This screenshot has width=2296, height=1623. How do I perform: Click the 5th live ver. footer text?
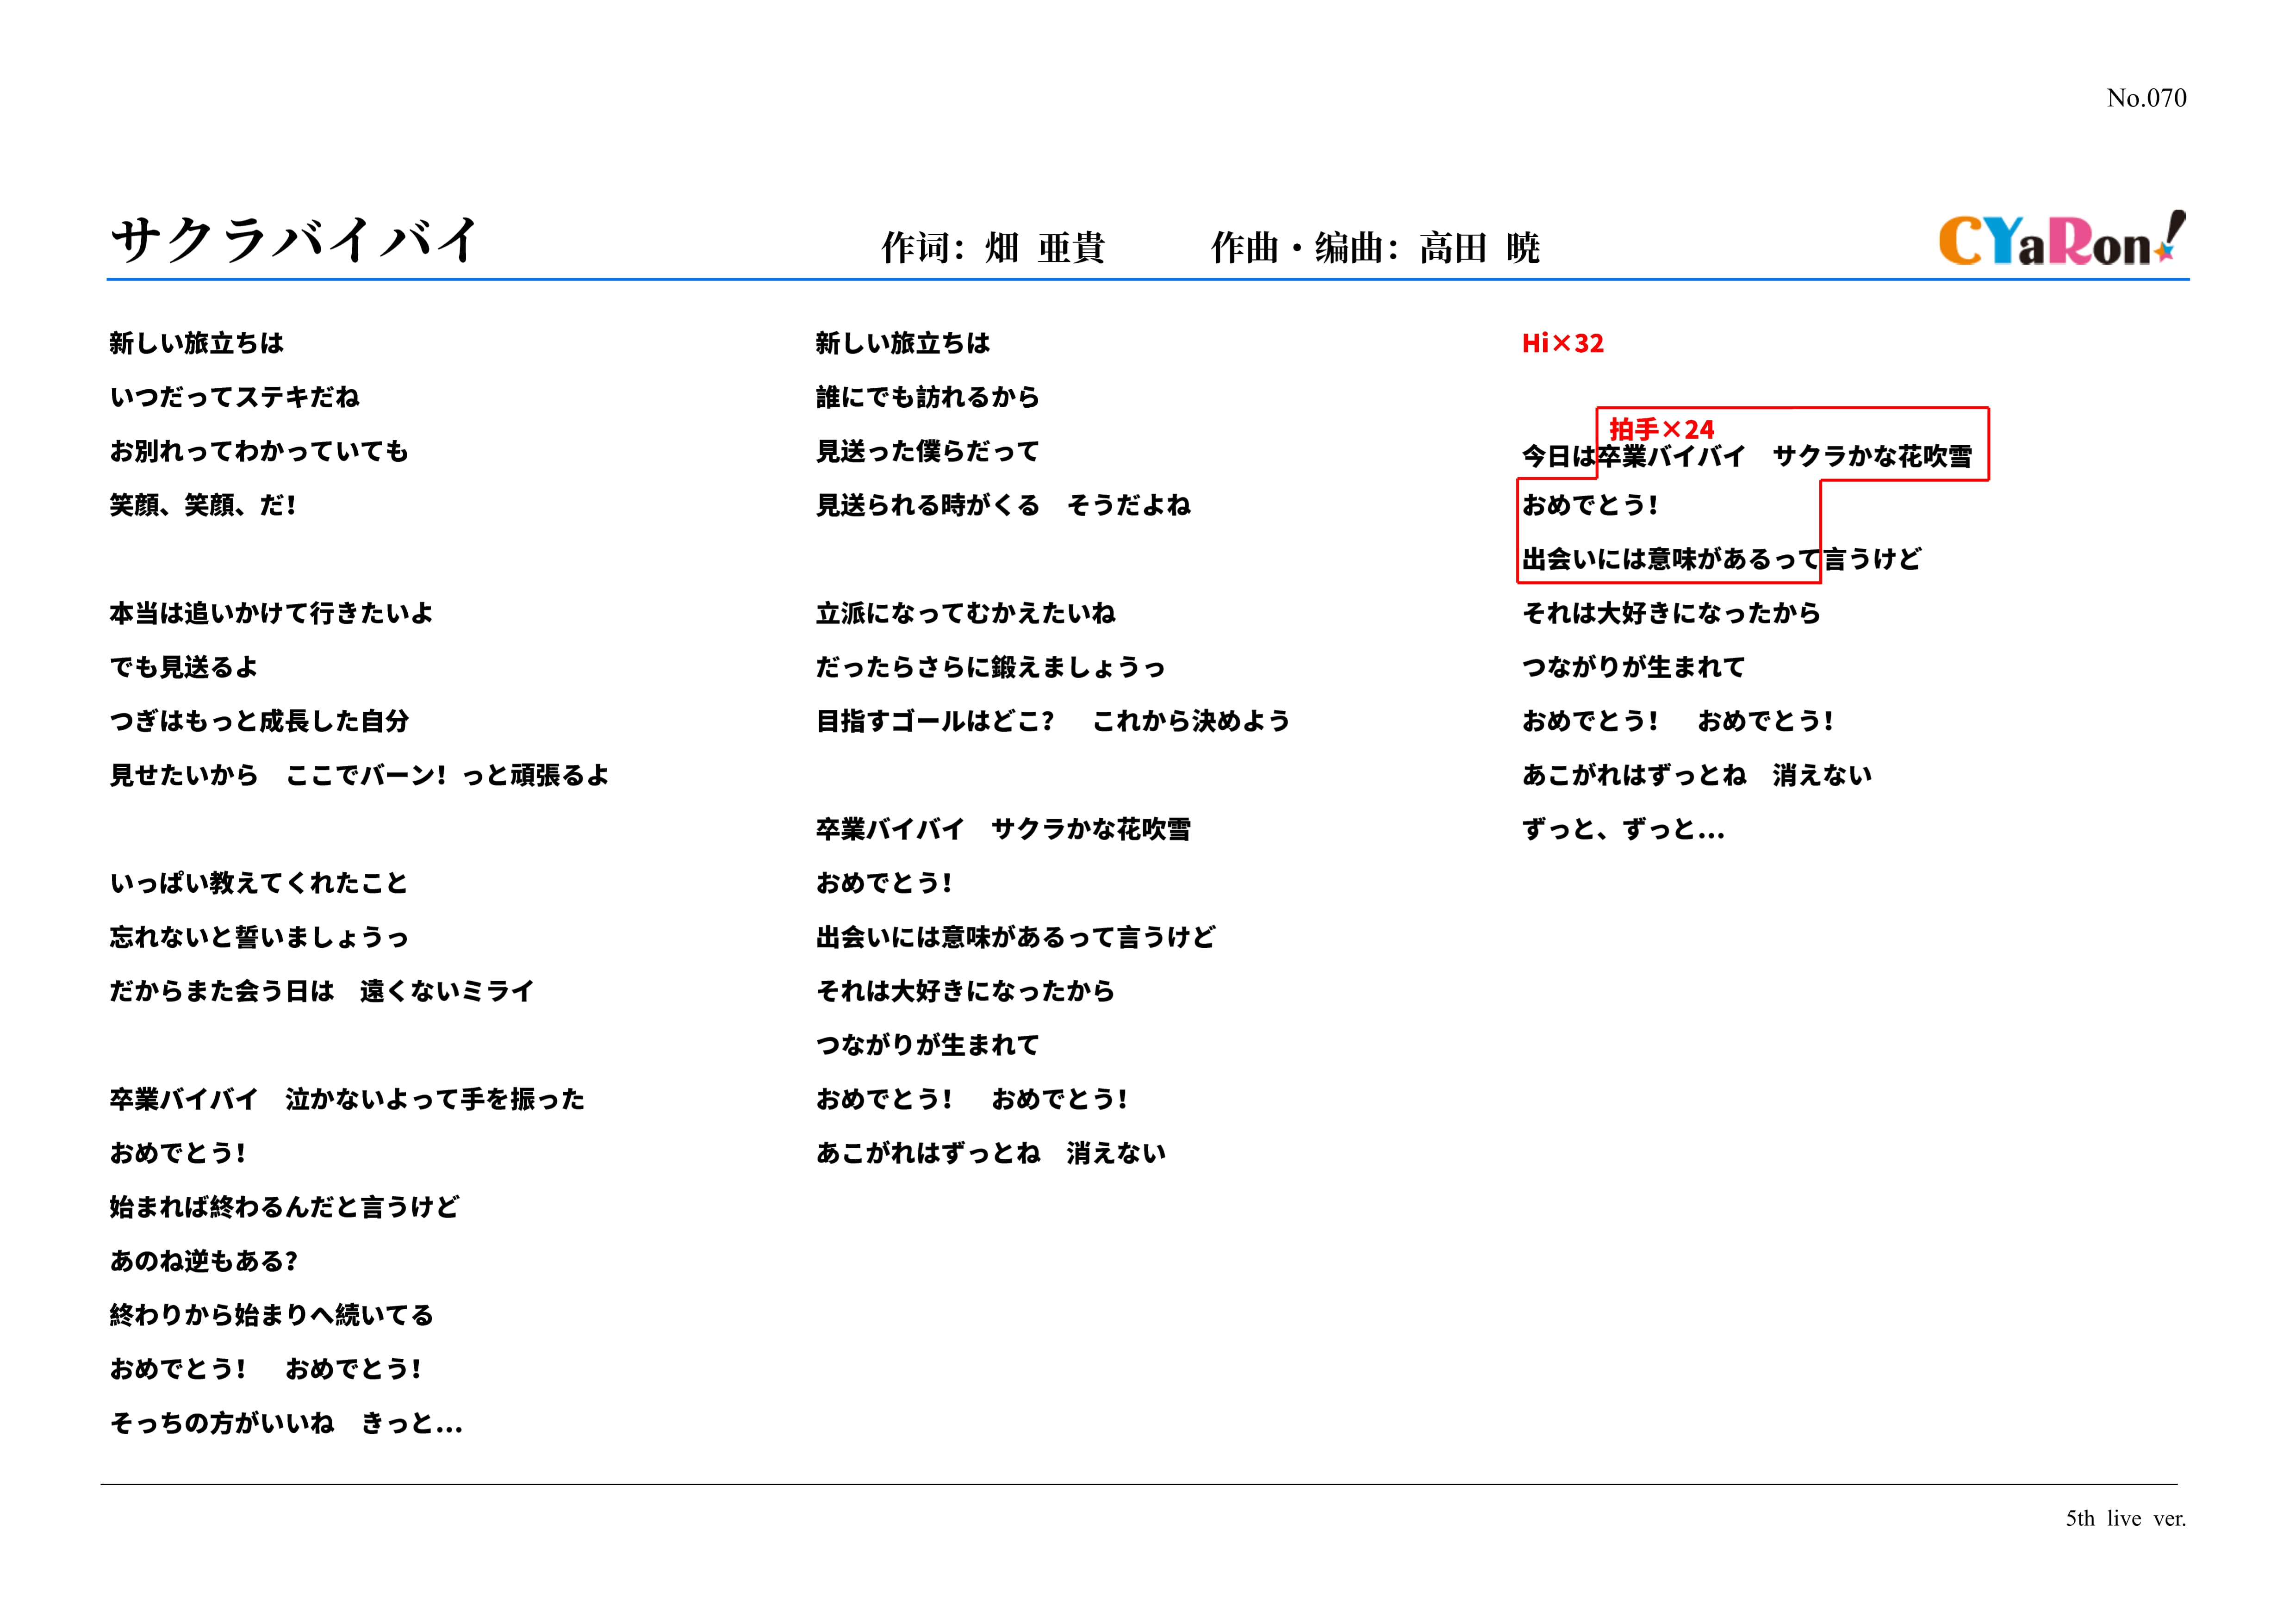(x=2125, y=1518)
